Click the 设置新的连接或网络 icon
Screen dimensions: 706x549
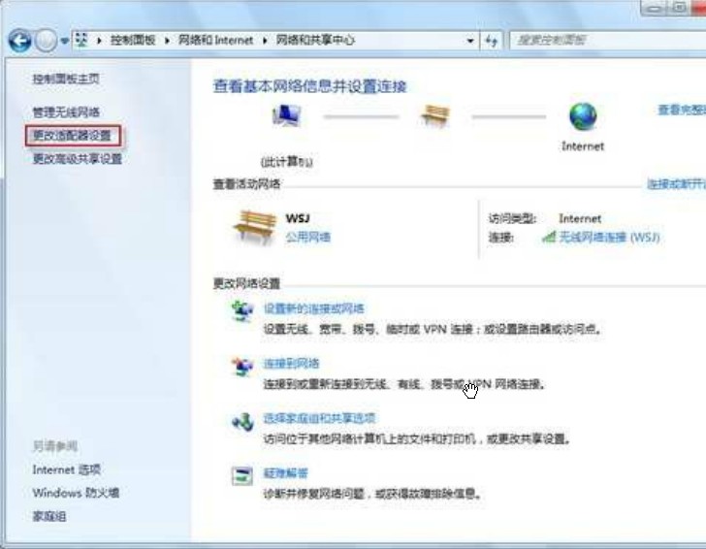coord(242,310)
